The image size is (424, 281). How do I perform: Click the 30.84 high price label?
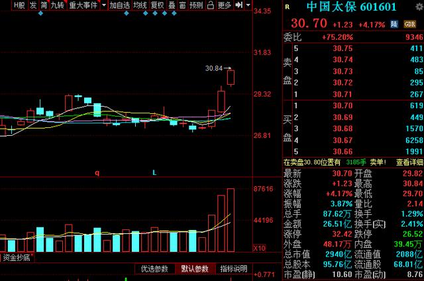tap(213, 68)
